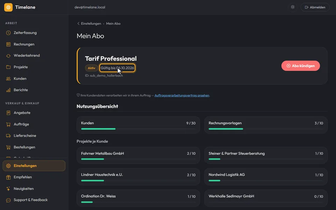Select the Fahrner Metallbau GmbH usage card
Screen dimensions: 336x210
pyautogui.click(x=138, y=155)
